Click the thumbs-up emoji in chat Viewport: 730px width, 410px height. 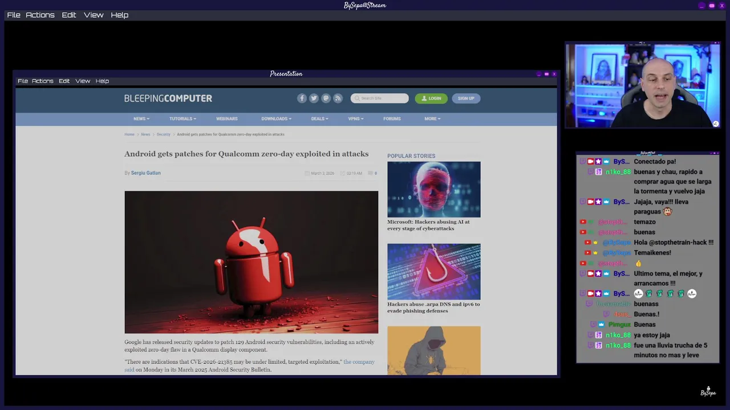638,263
